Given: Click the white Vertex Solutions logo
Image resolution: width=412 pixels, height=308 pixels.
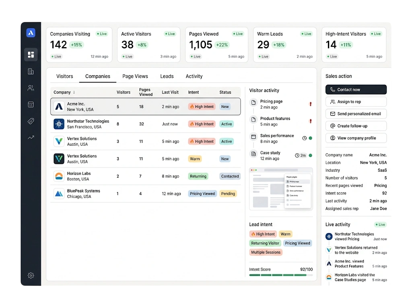Looking at the screenshot, I should pos(59,141).
